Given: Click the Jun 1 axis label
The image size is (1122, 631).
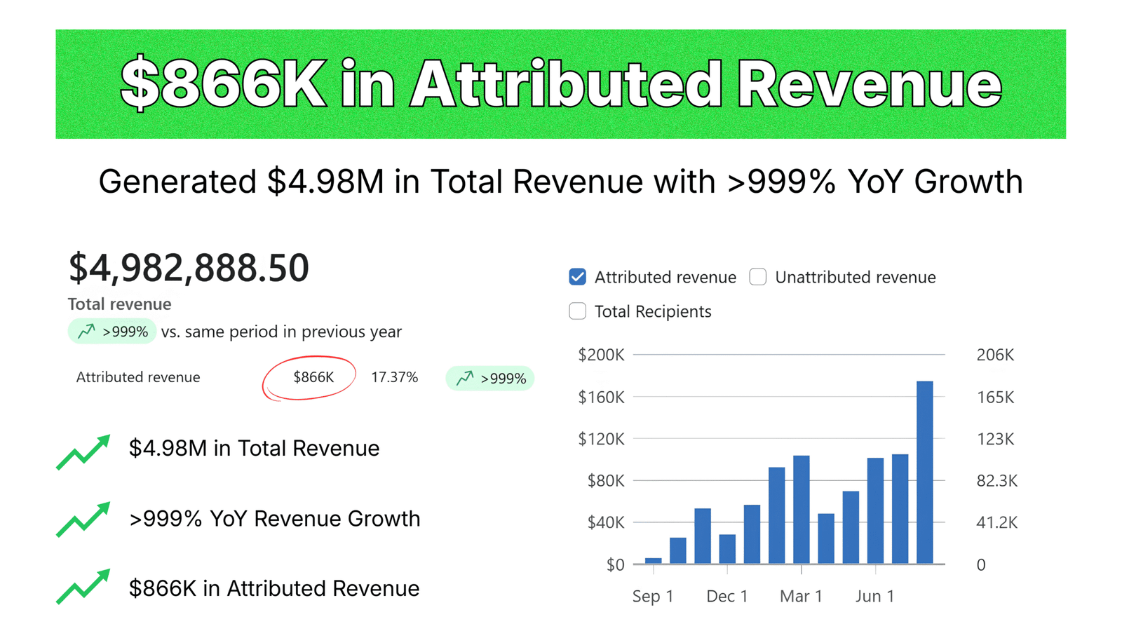Looking at the screenshot, I should point(875,596).
